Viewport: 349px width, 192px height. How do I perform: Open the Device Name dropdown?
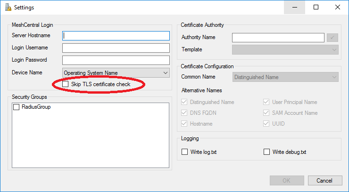click(x=116, y=72)
